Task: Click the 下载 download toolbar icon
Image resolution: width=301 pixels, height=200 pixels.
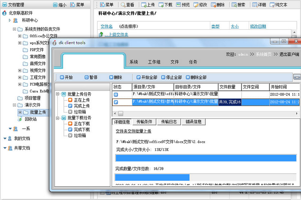Action: coord(165,5)
